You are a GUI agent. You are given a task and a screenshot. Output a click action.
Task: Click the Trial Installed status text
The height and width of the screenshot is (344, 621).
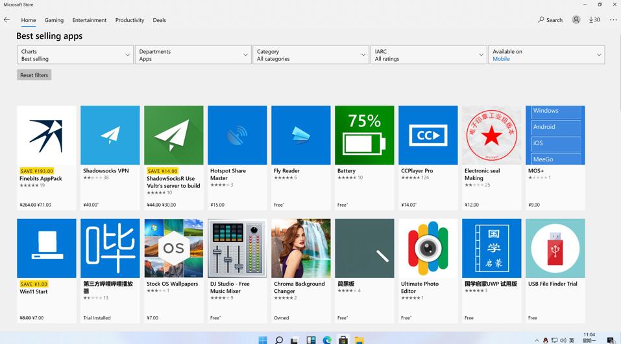[97, 318]
